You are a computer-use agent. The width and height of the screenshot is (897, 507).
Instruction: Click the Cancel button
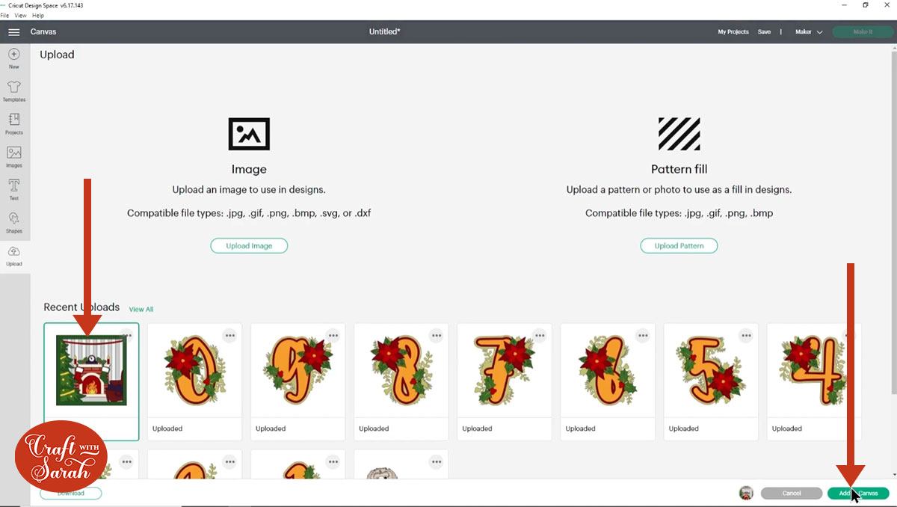(x=792, y=494)
